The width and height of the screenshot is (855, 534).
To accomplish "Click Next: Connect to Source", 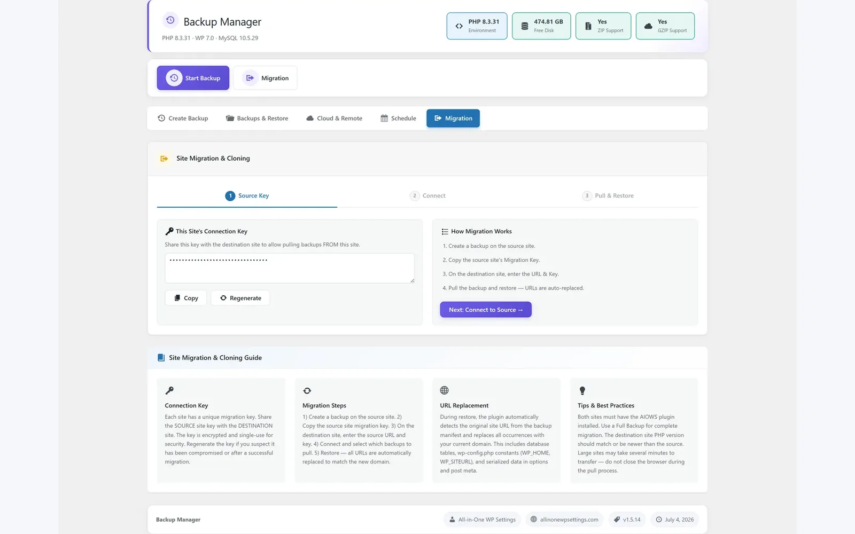I will pyautogui.click(x=486, y=310).
